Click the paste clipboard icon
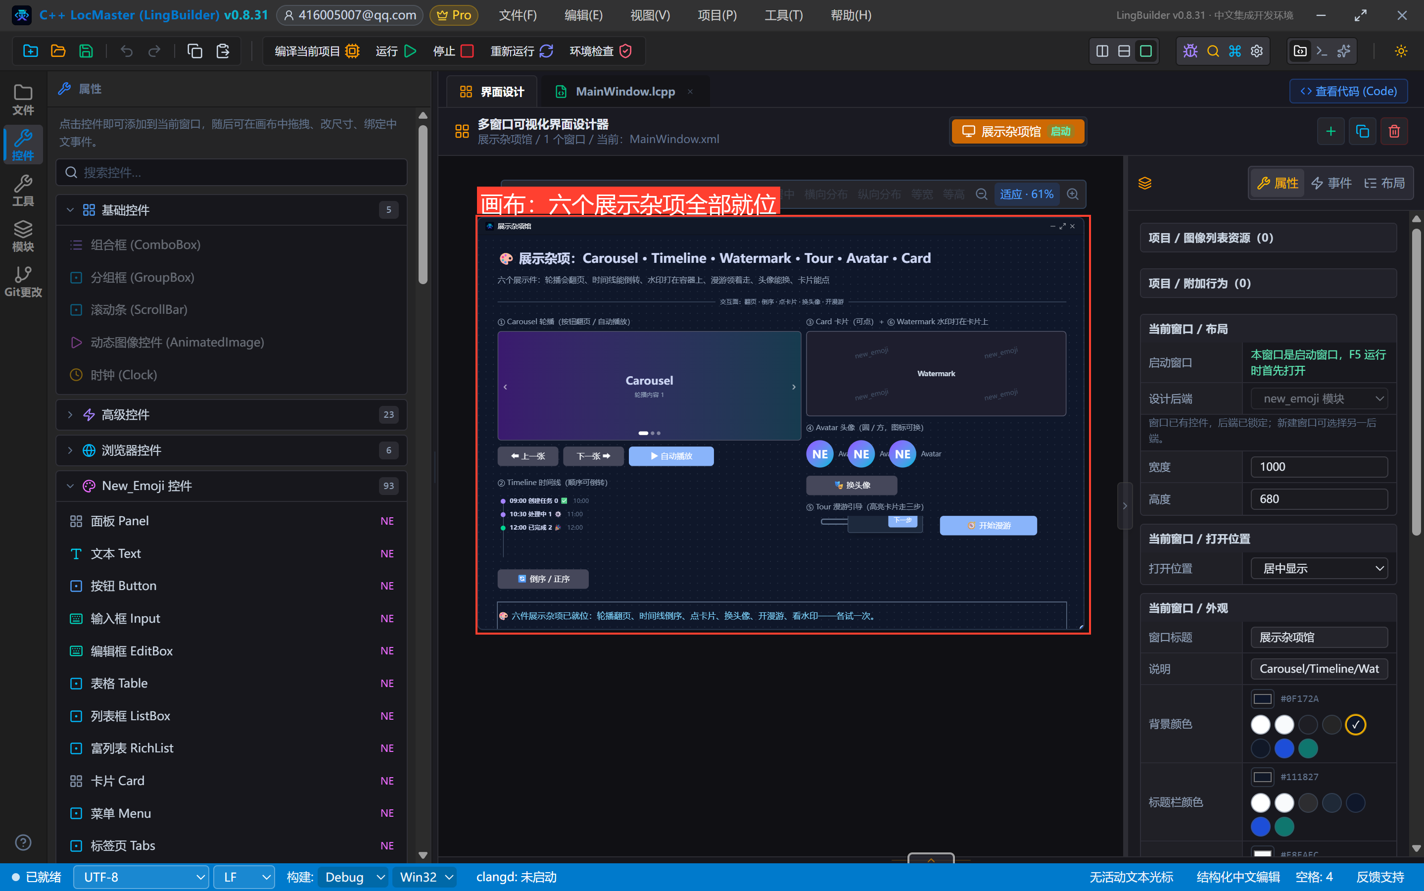 tap(223, 51)
